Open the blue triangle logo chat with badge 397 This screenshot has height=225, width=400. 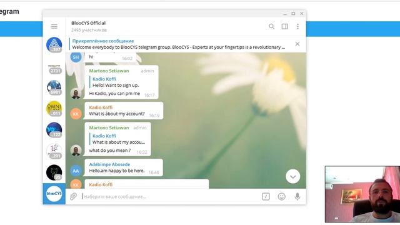tap(54, 45)
